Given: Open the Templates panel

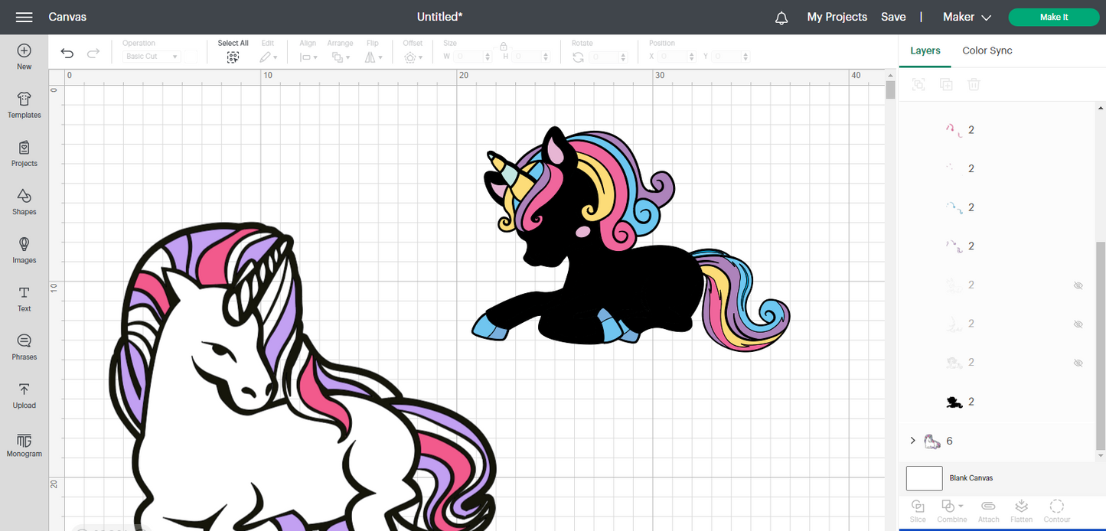Looking at the screenshot, I should pos(24,106).
